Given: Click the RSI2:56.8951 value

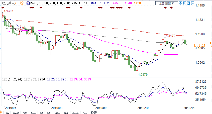Looking at the screenshot, I should (57, 79).
